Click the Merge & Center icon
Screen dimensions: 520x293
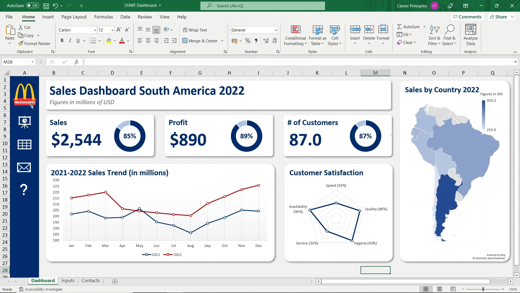185,41
